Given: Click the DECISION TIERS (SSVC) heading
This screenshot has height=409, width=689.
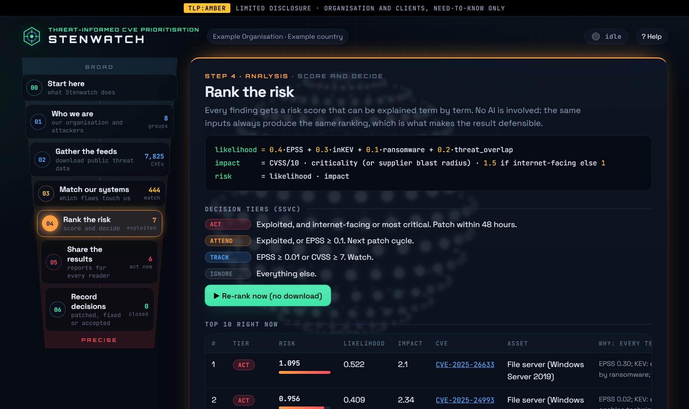Looking at the screenshot, I should [252, 209].
